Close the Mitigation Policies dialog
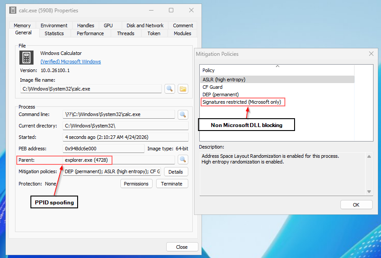 (371, 54)
